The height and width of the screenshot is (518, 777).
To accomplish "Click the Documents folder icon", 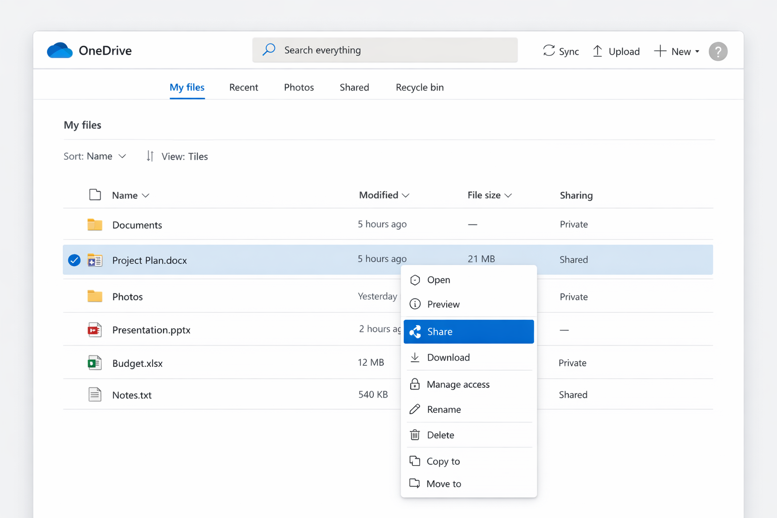I will (95, 225).
